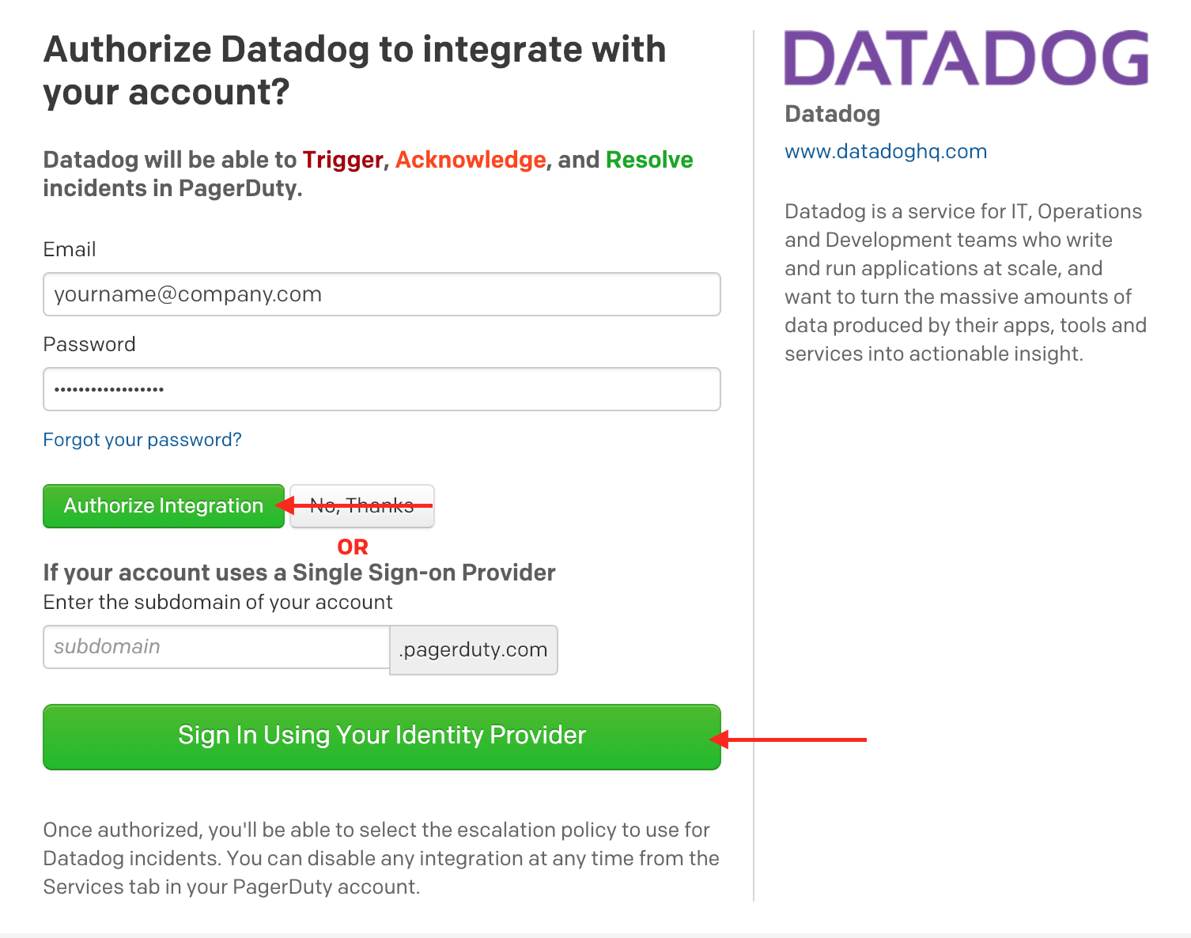Click the Single Sign-on Provider heading
Image resolution: width=1191 pixels, height=938 pixels.
[299, 573]
